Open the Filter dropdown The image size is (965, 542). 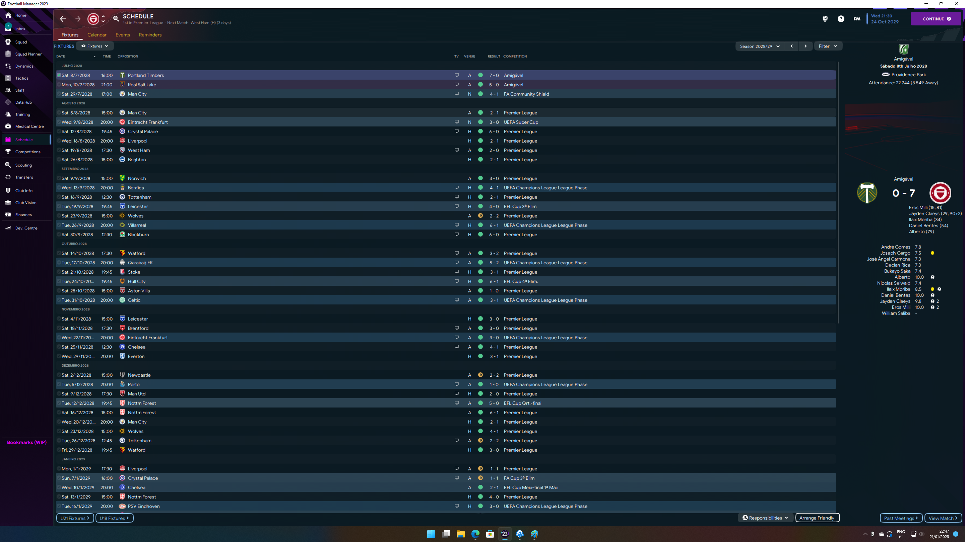828,46
